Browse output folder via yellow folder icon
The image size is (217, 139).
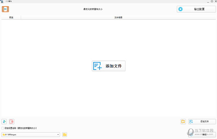(65, 135)
